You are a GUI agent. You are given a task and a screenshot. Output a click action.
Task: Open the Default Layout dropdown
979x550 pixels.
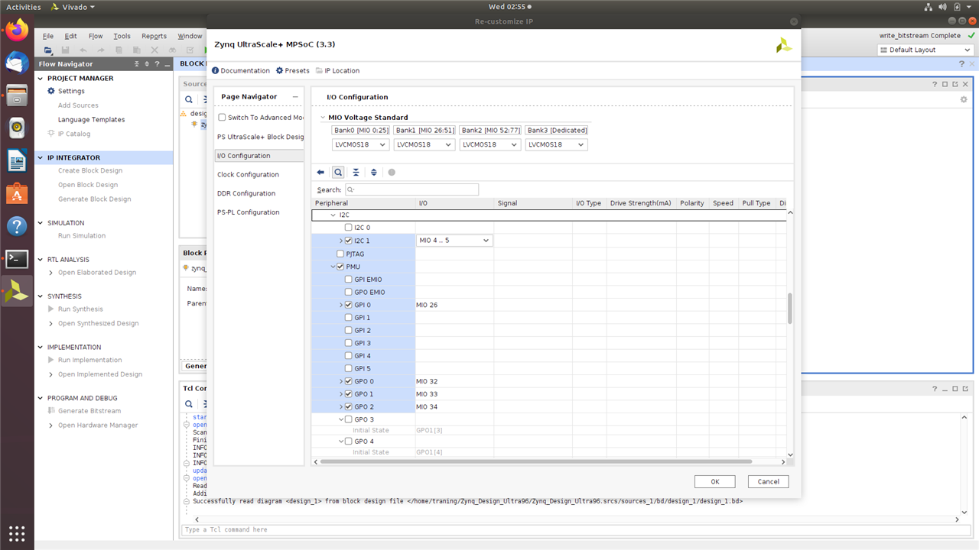pyautogui.click(x=925, y=50)
